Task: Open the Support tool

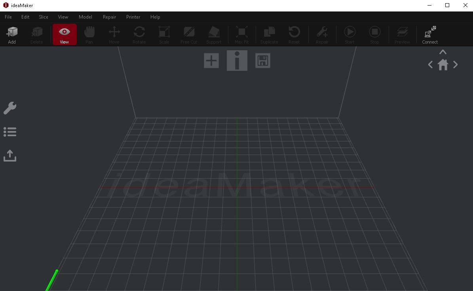Action: pyautogui.click(x=214, y=34)
